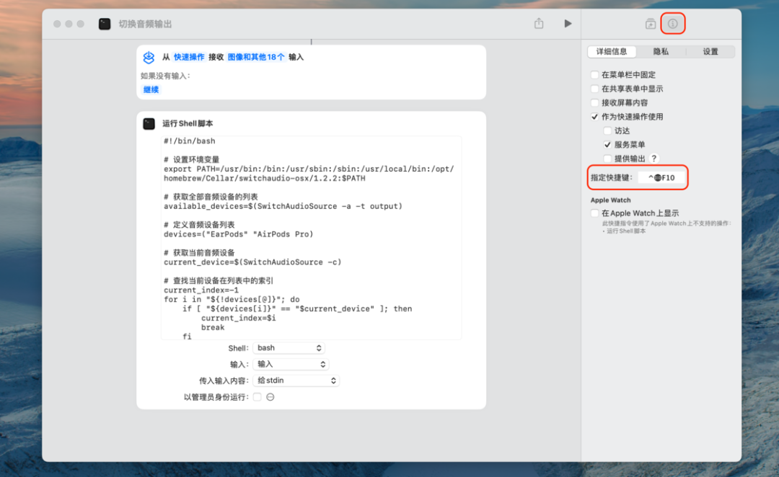Click the available_devices= script line
Viewport: 779px width, 477px height.
click(x=283, y=206)
